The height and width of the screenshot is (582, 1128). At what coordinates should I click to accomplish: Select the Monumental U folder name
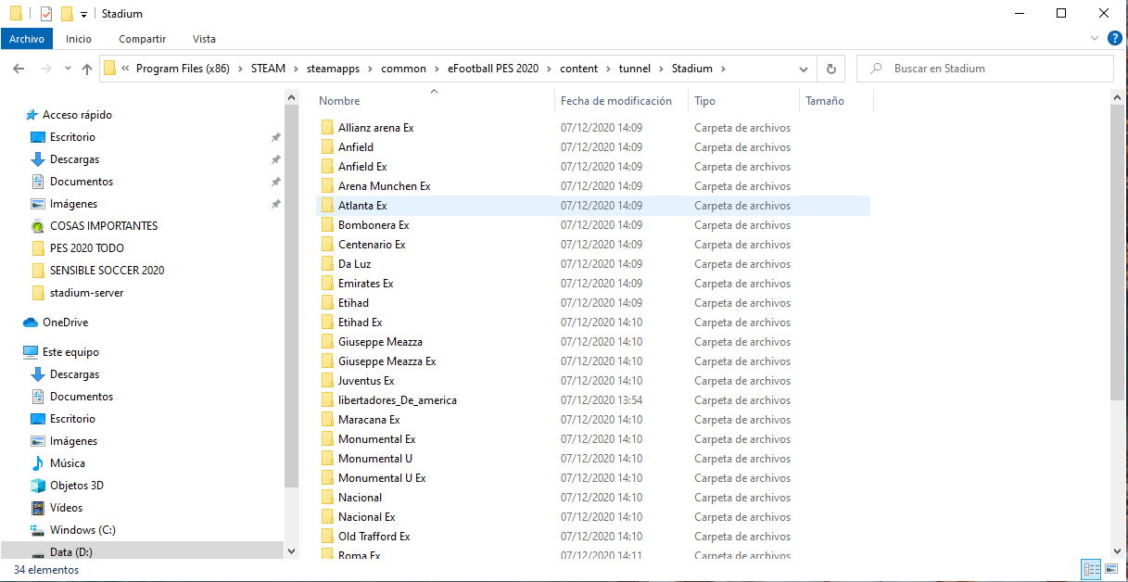(375, 459)
